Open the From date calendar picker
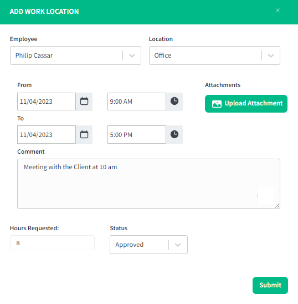298x304 pixels. click(84, 102)
